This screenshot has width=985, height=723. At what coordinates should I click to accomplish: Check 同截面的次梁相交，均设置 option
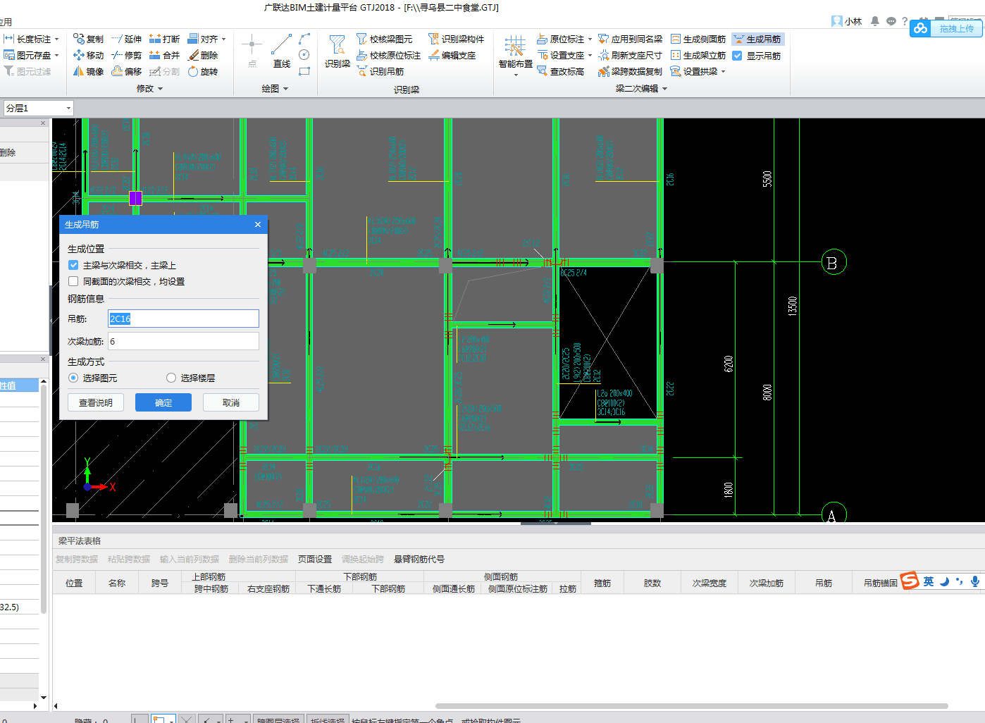coord(73,281)
